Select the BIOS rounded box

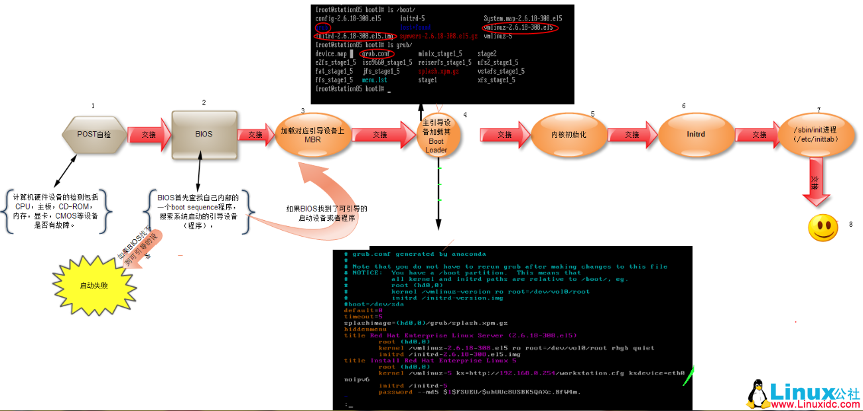[x=204, y=135]
